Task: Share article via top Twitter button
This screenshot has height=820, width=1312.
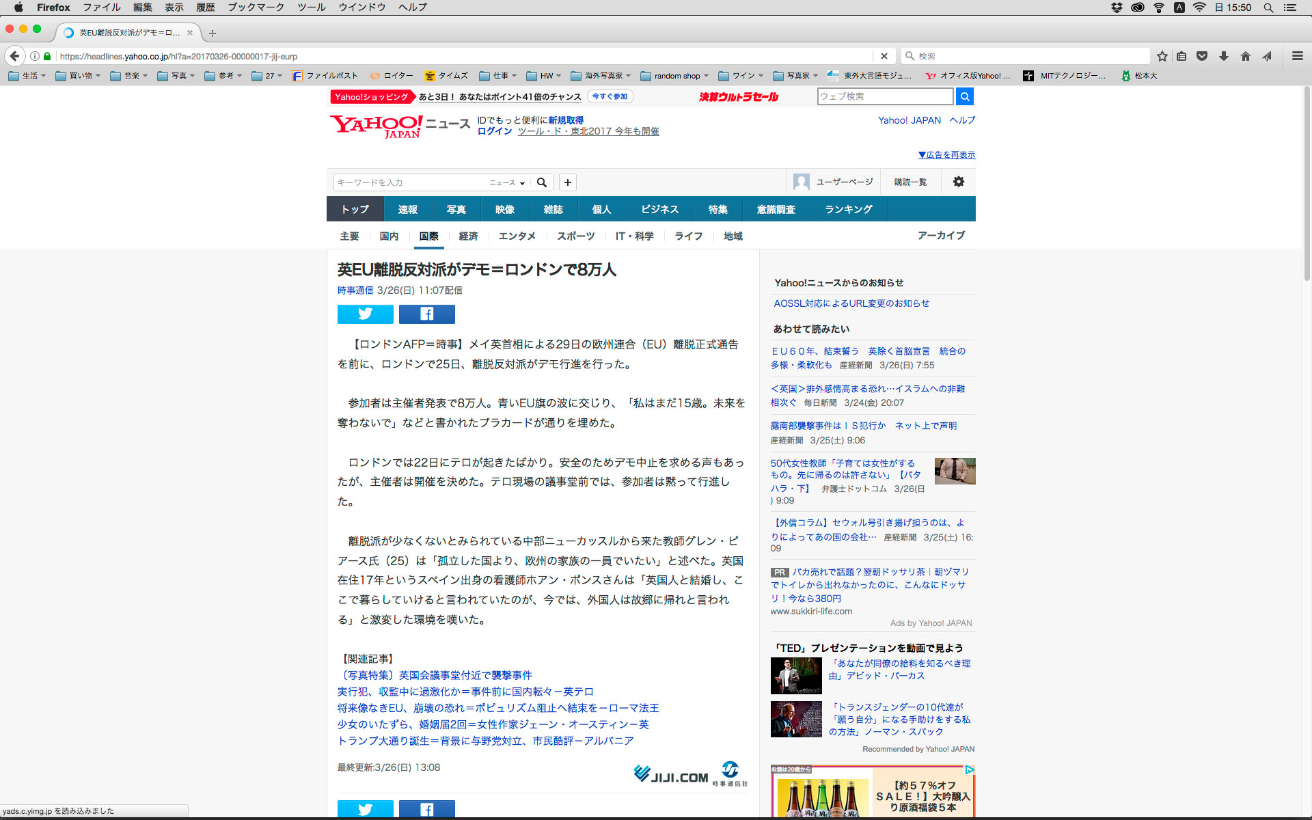Action: (x=365, y=314)
